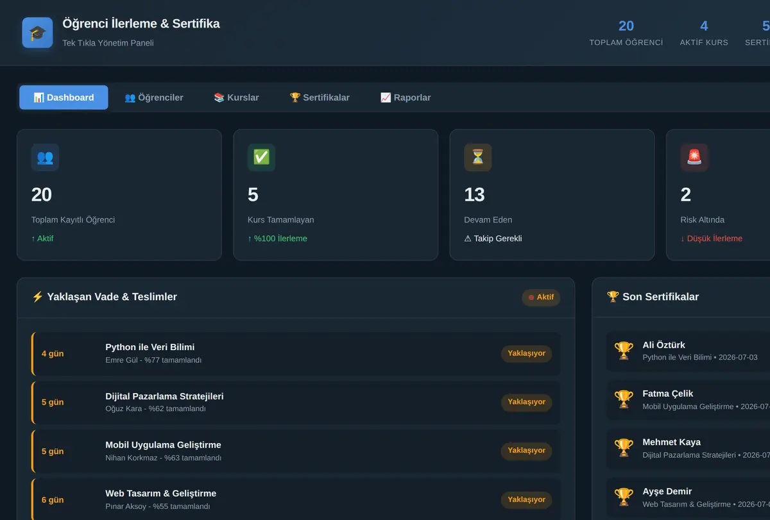770x520 pixels.
Task: Click Yaklaşıyor badge for Dijital Pazarlama Stratejileri
Action: point(527,402)
